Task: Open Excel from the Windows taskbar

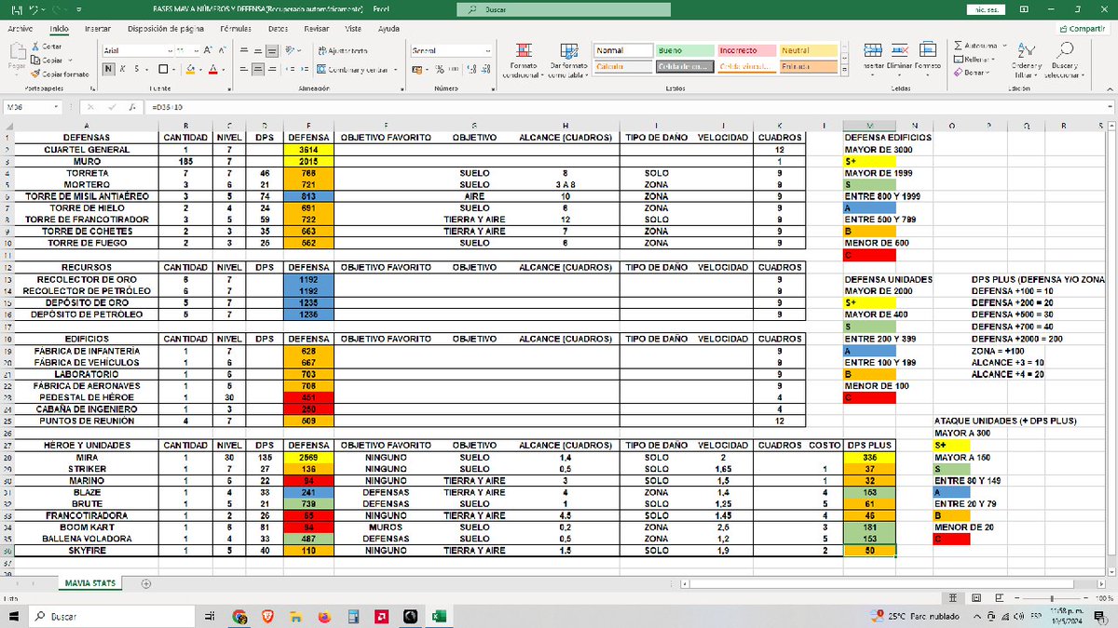Action: [437, 616]
